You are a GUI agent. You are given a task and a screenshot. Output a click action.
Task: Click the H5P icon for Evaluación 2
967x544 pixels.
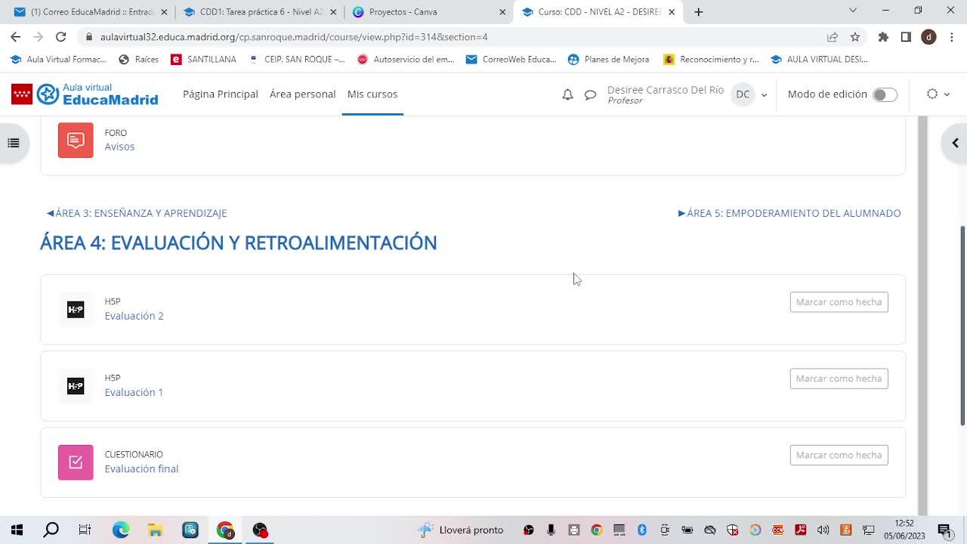click(x=76, y=309)
